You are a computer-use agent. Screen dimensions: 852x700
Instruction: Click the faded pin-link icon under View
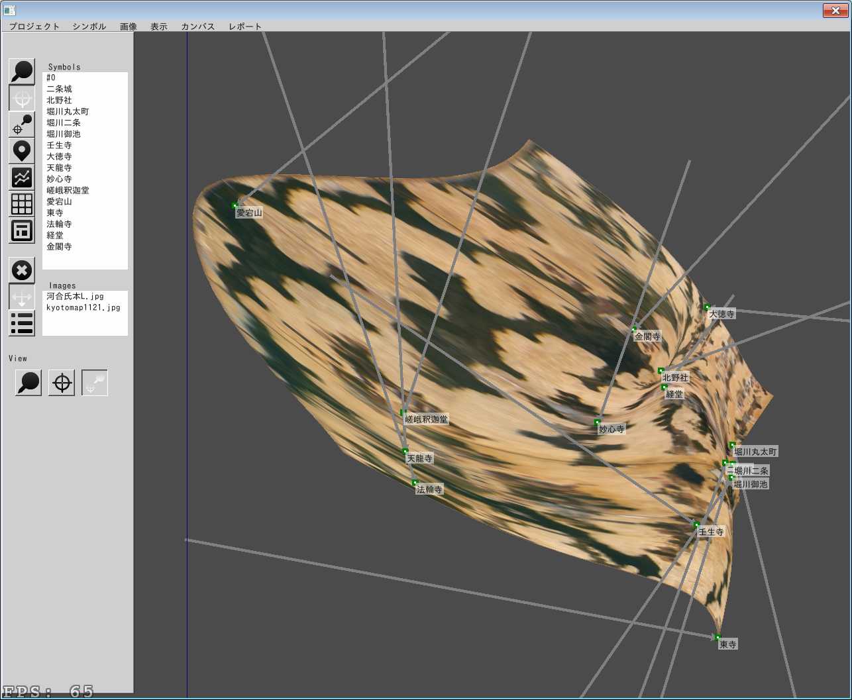coord(95,383)
